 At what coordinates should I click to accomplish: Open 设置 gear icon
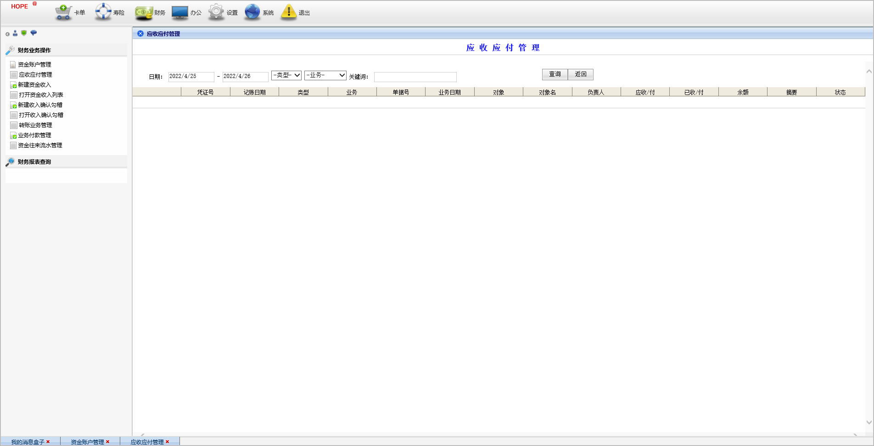(x=216, y=12)
